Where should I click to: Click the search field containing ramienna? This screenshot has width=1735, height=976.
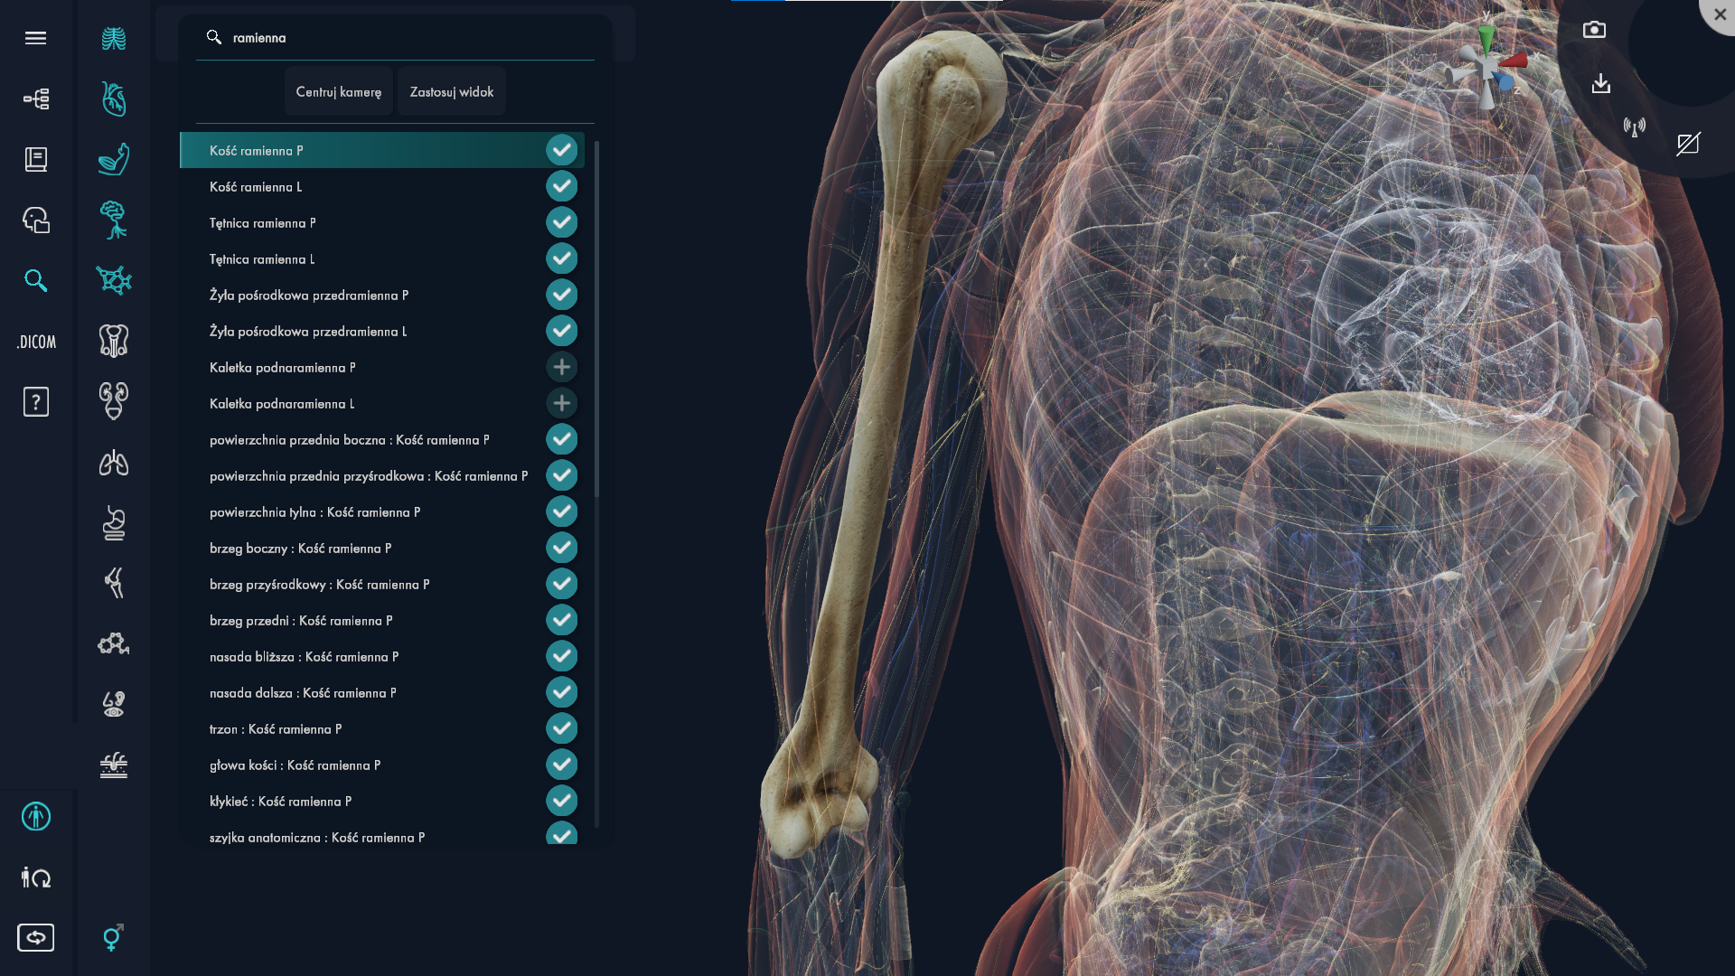[395, 38]
